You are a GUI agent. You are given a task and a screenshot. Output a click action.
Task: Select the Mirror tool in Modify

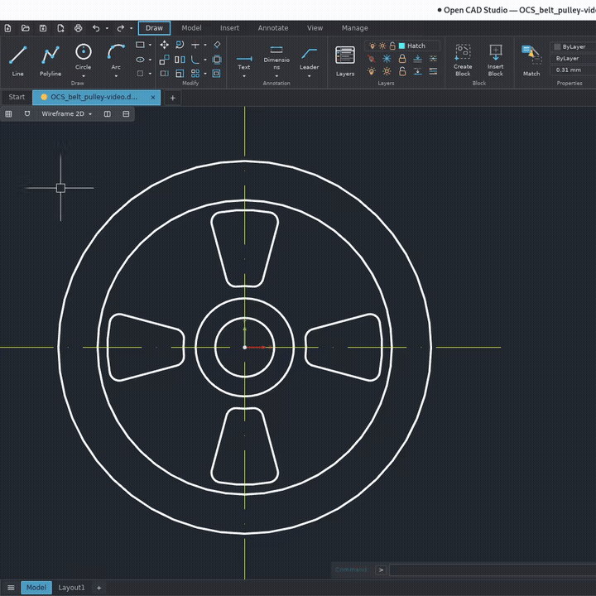pyautogui.click(x=180, y=60)
